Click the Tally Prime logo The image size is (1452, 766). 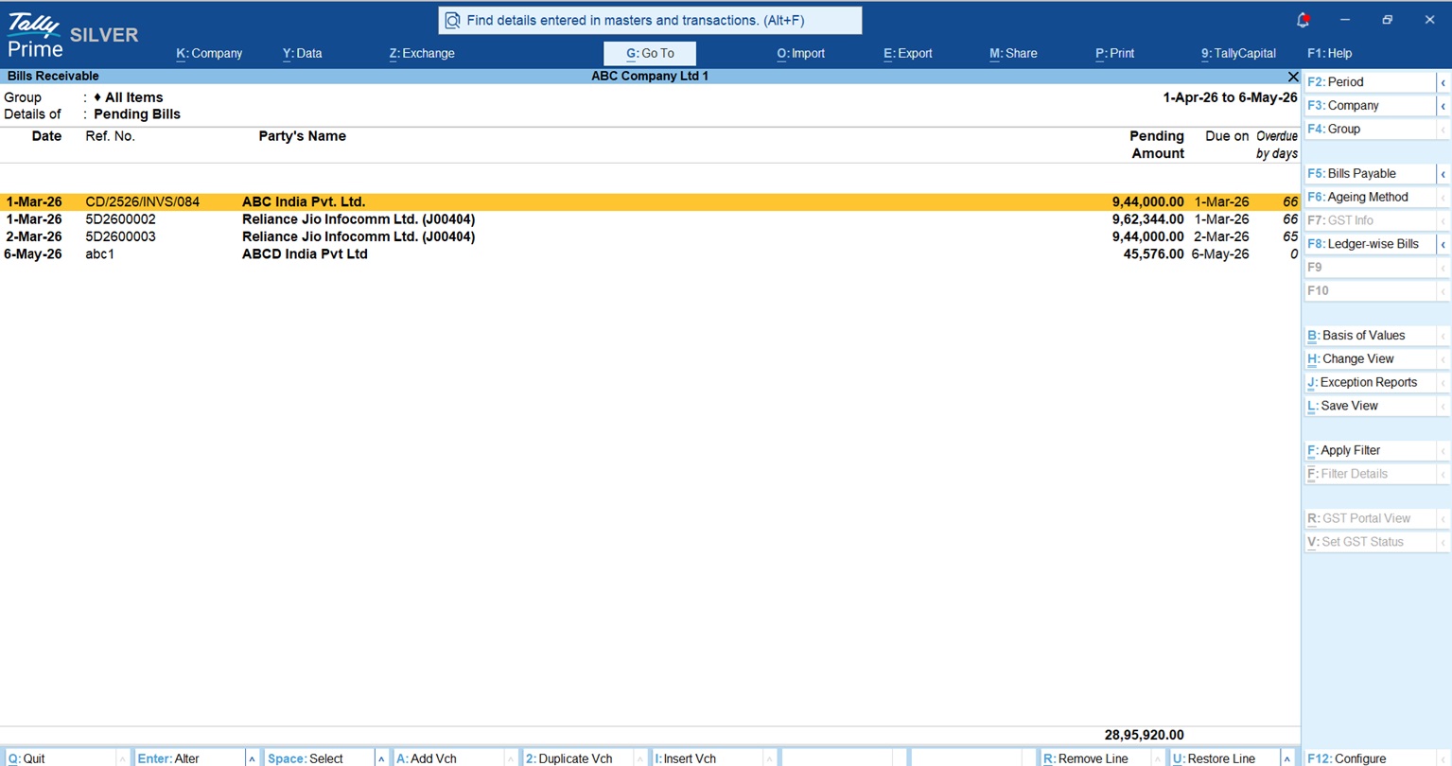[35, 36]
